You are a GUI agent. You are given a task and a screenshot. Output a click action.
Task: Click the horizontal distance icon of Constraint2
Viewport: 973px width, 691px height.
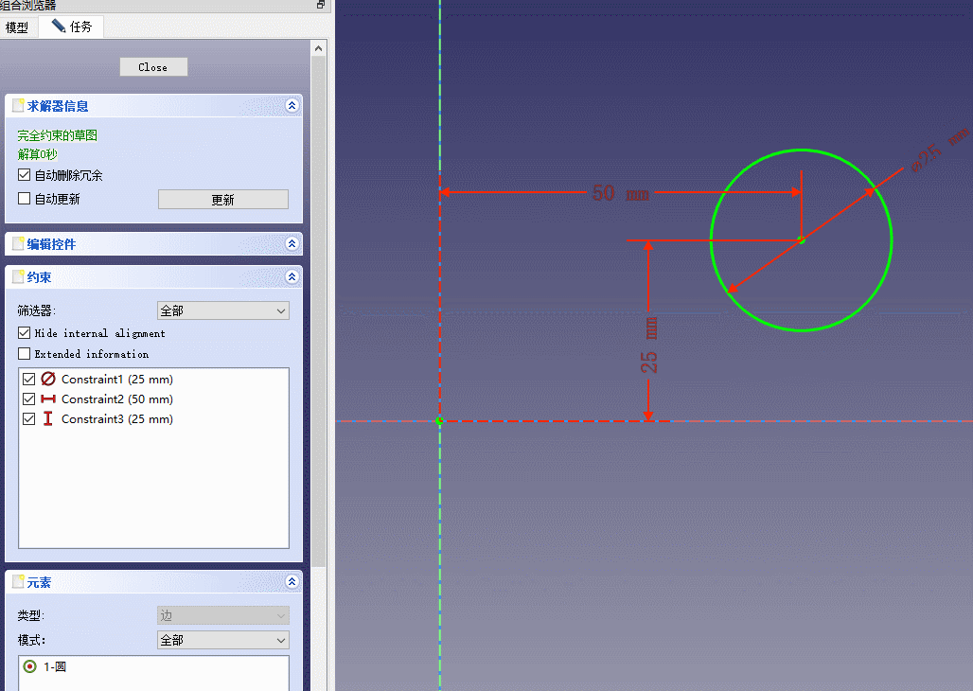48,399
